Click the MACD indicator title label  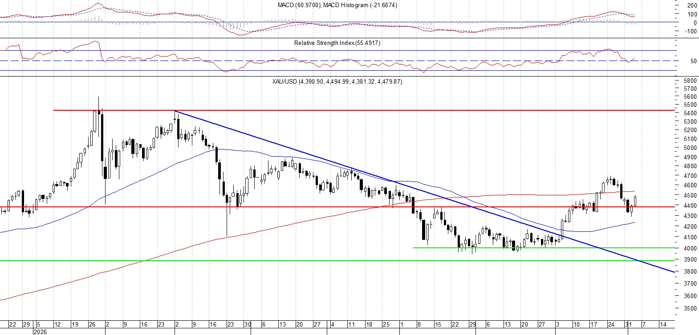[337, 5]
